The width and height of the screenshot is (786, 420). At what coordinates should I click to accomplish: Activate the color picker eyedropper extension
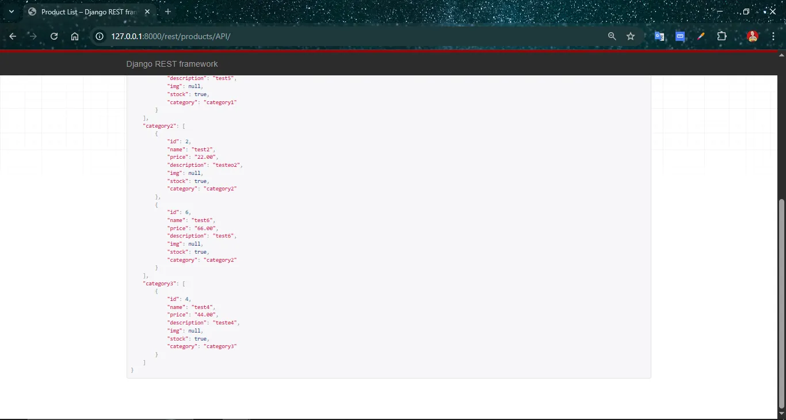[x=701, y=36]
